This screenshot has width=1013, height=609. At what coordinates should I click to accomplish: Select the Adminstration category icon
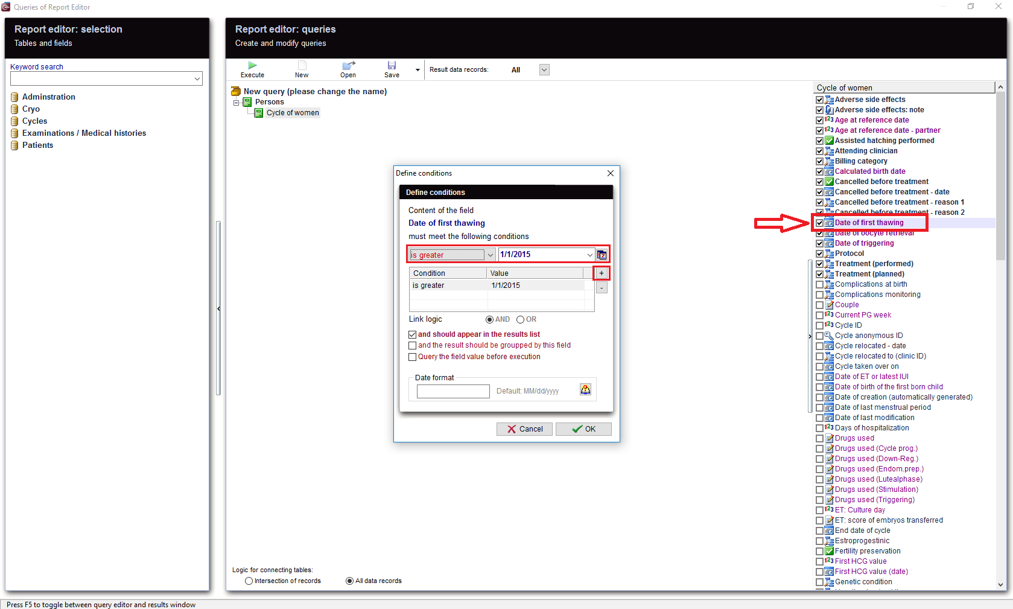coord(14,97)
